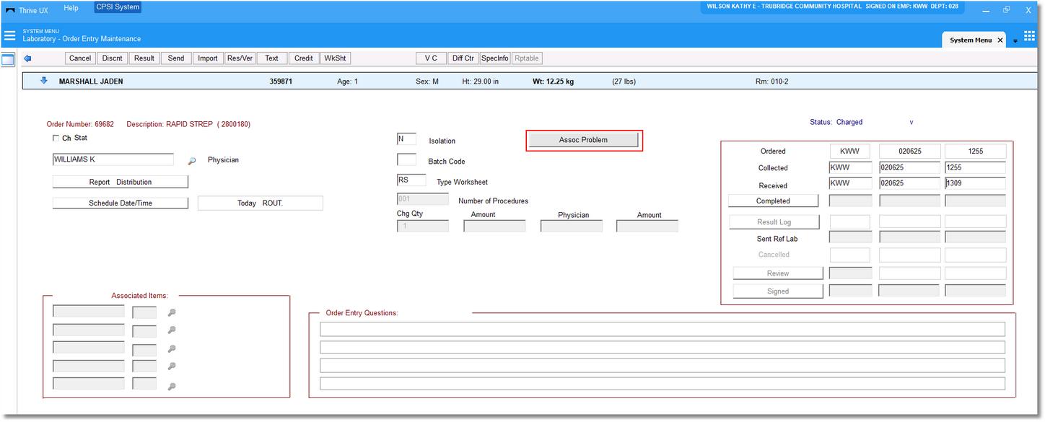Click the Today ROUT. button
The image size is (1045, 422).
pyautogui.click(x=261, y=203)
